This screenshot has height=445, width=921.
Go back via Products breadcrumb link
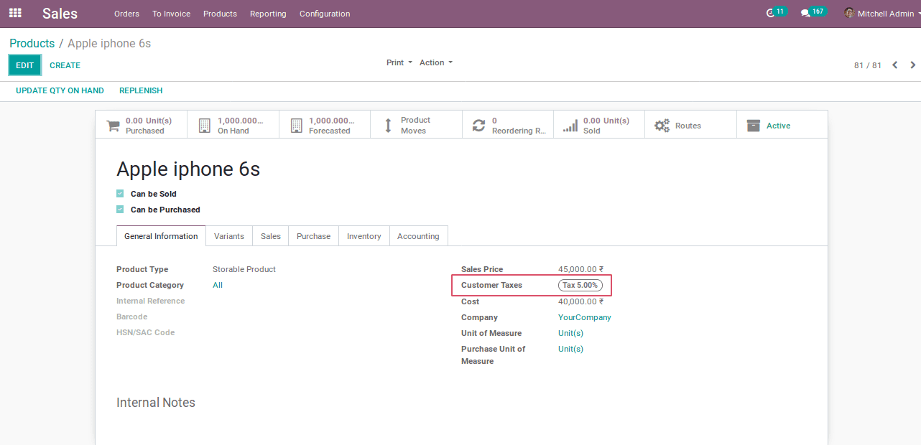click(32, 44)
